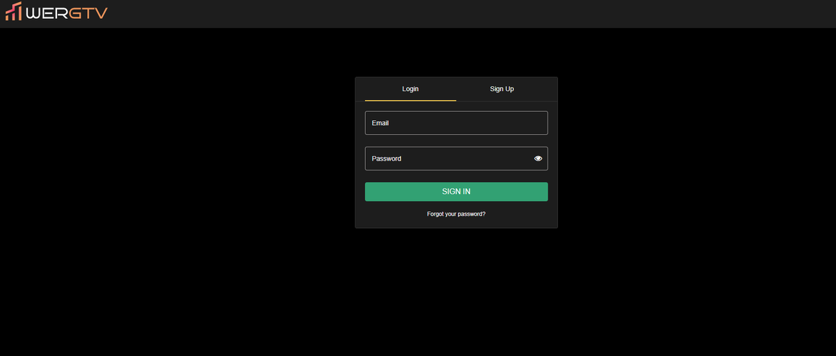Click the WERGTV logo in the header
The width and height of the screenshot is (836, 356).
[x=56, y=13]
